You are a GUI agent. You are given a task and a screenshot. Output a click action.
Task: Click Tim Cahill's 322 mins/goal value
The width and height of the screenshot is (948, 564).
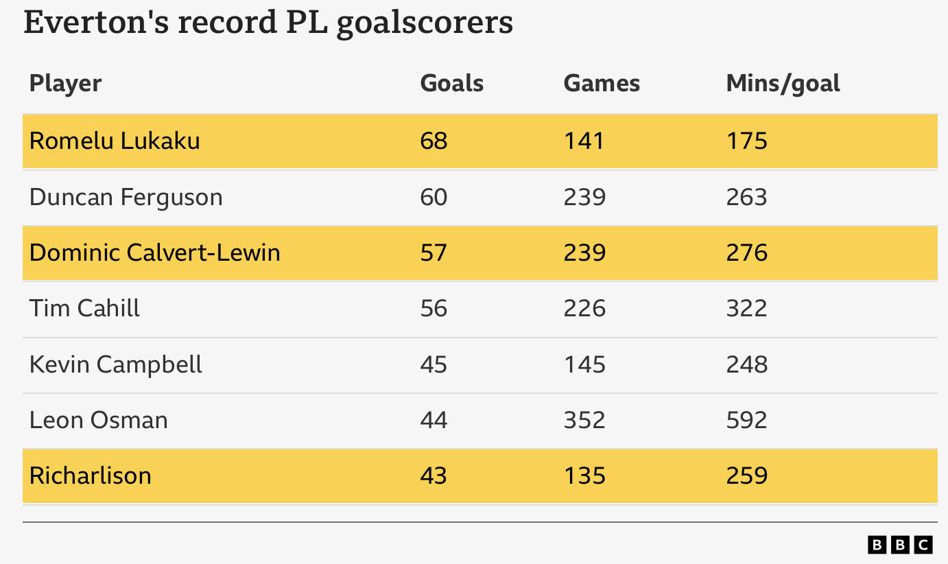(746, 308)
